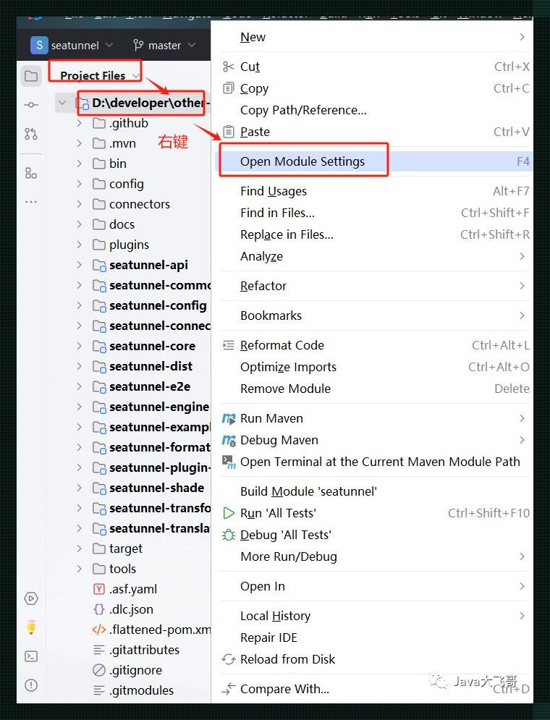Select Build Module 'seatunnel'
This screenshot has width=550, height=720.
(373, 491)
